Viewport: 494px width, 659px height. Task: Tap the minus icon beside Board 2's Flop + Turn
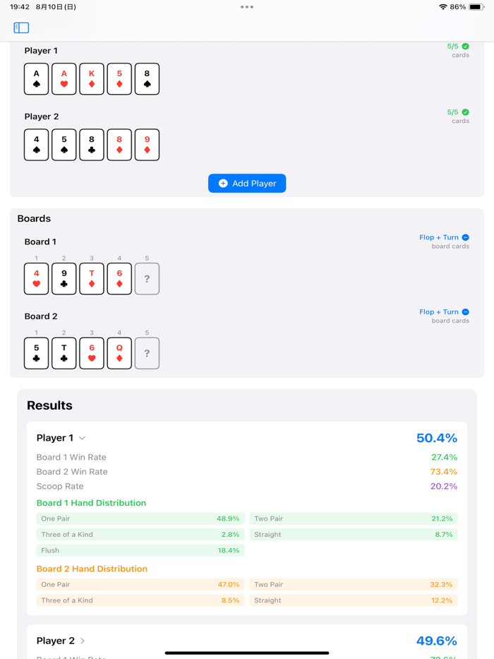click(x=464, y=311)
